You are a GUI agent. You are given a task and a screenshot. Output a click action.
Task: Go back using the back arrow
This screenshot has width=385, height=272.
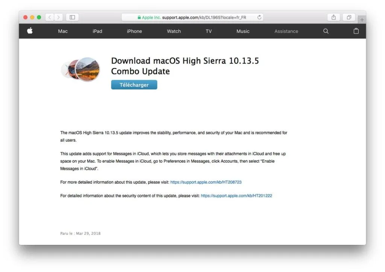pos(49,17)
